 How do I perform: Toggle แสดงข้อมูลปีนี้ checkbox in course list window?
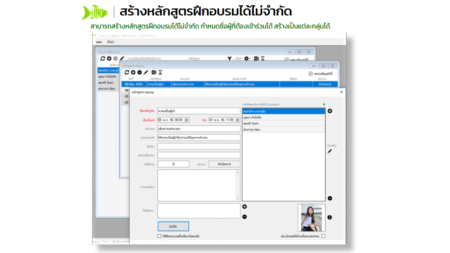(x=310, y=73)
